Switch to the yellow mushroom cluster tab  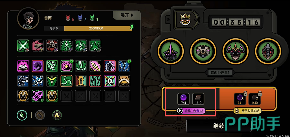point(57,115)
